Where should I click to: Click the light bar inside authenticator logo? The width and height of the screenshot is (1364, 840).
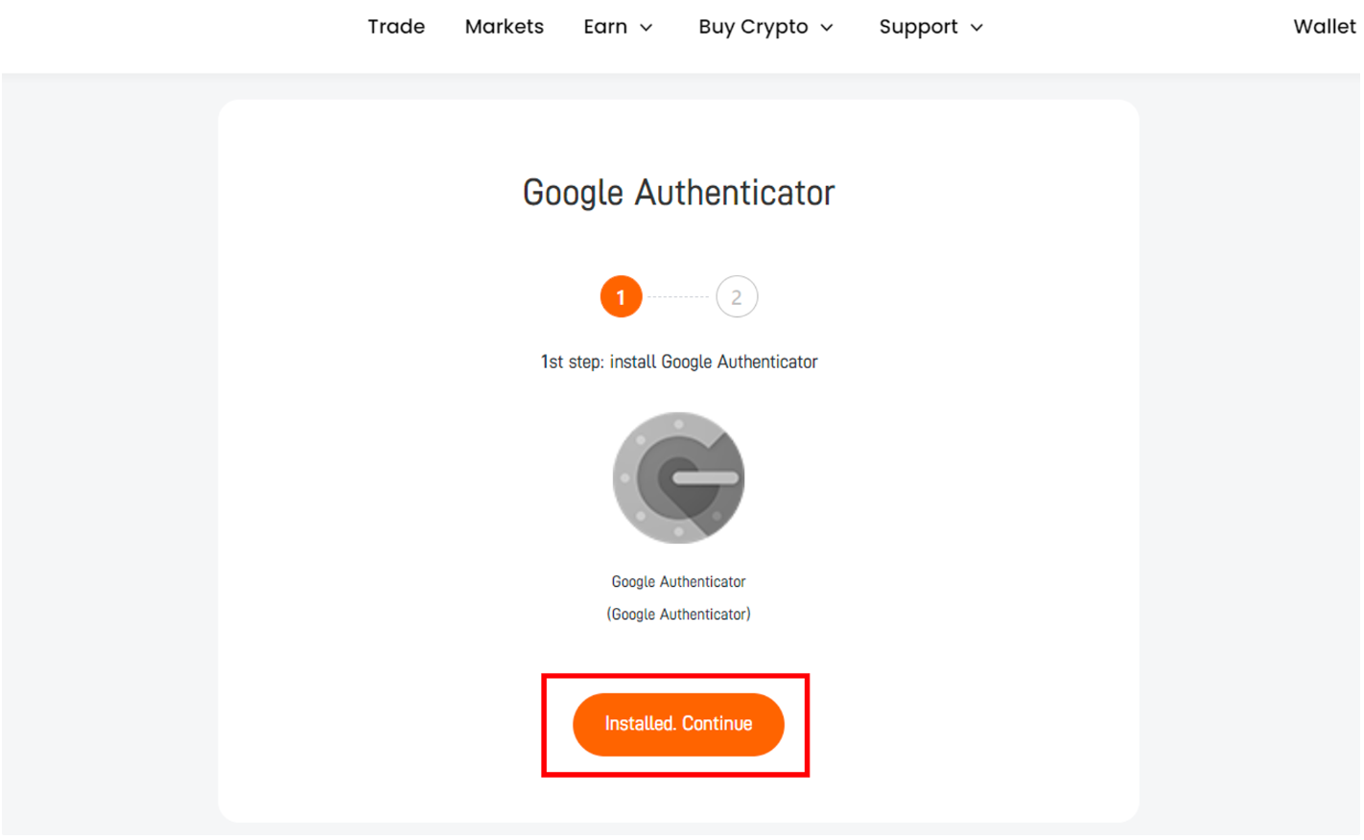[706, 478]
